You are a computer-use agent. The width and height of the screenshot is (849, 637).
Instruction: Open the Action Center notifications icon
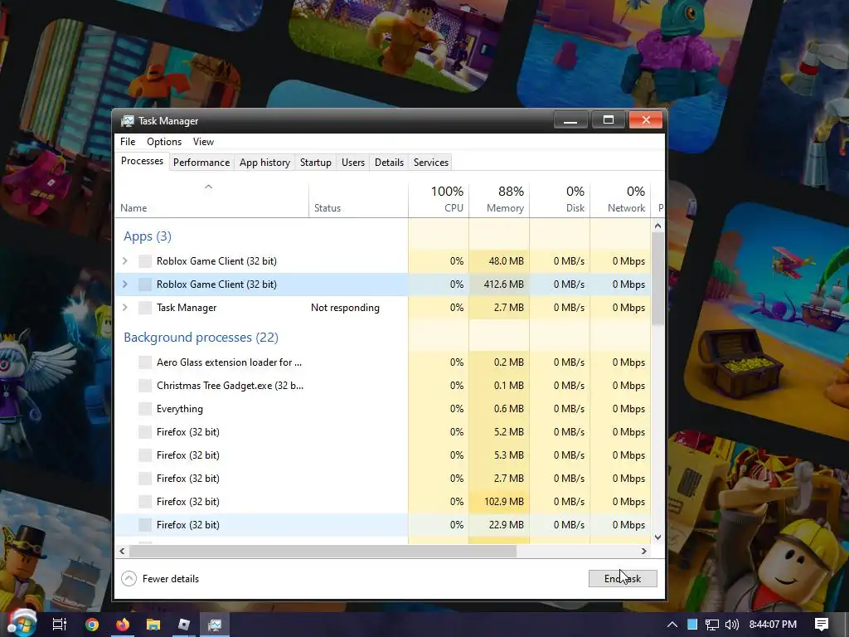[x=822, y=625]
